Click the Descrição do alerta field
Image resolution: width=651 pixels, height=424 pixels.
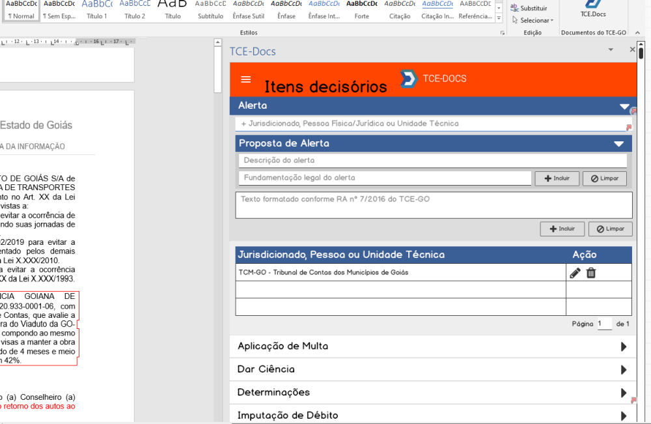(431, 161)
